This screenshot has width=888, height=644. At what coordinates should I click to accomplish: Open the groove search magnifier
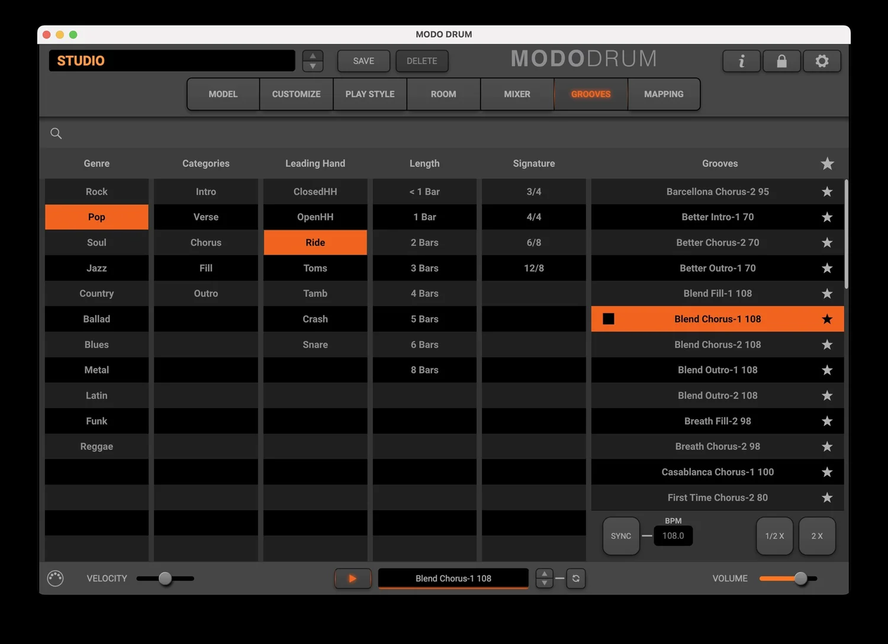[x=56, y=133]
